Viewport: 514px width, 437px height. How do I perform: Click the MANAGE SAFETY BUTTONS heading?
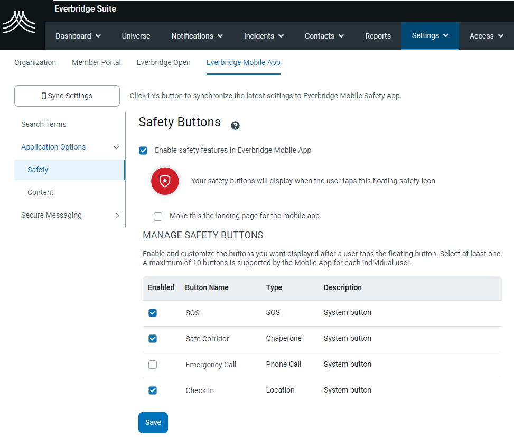point(203,235)
